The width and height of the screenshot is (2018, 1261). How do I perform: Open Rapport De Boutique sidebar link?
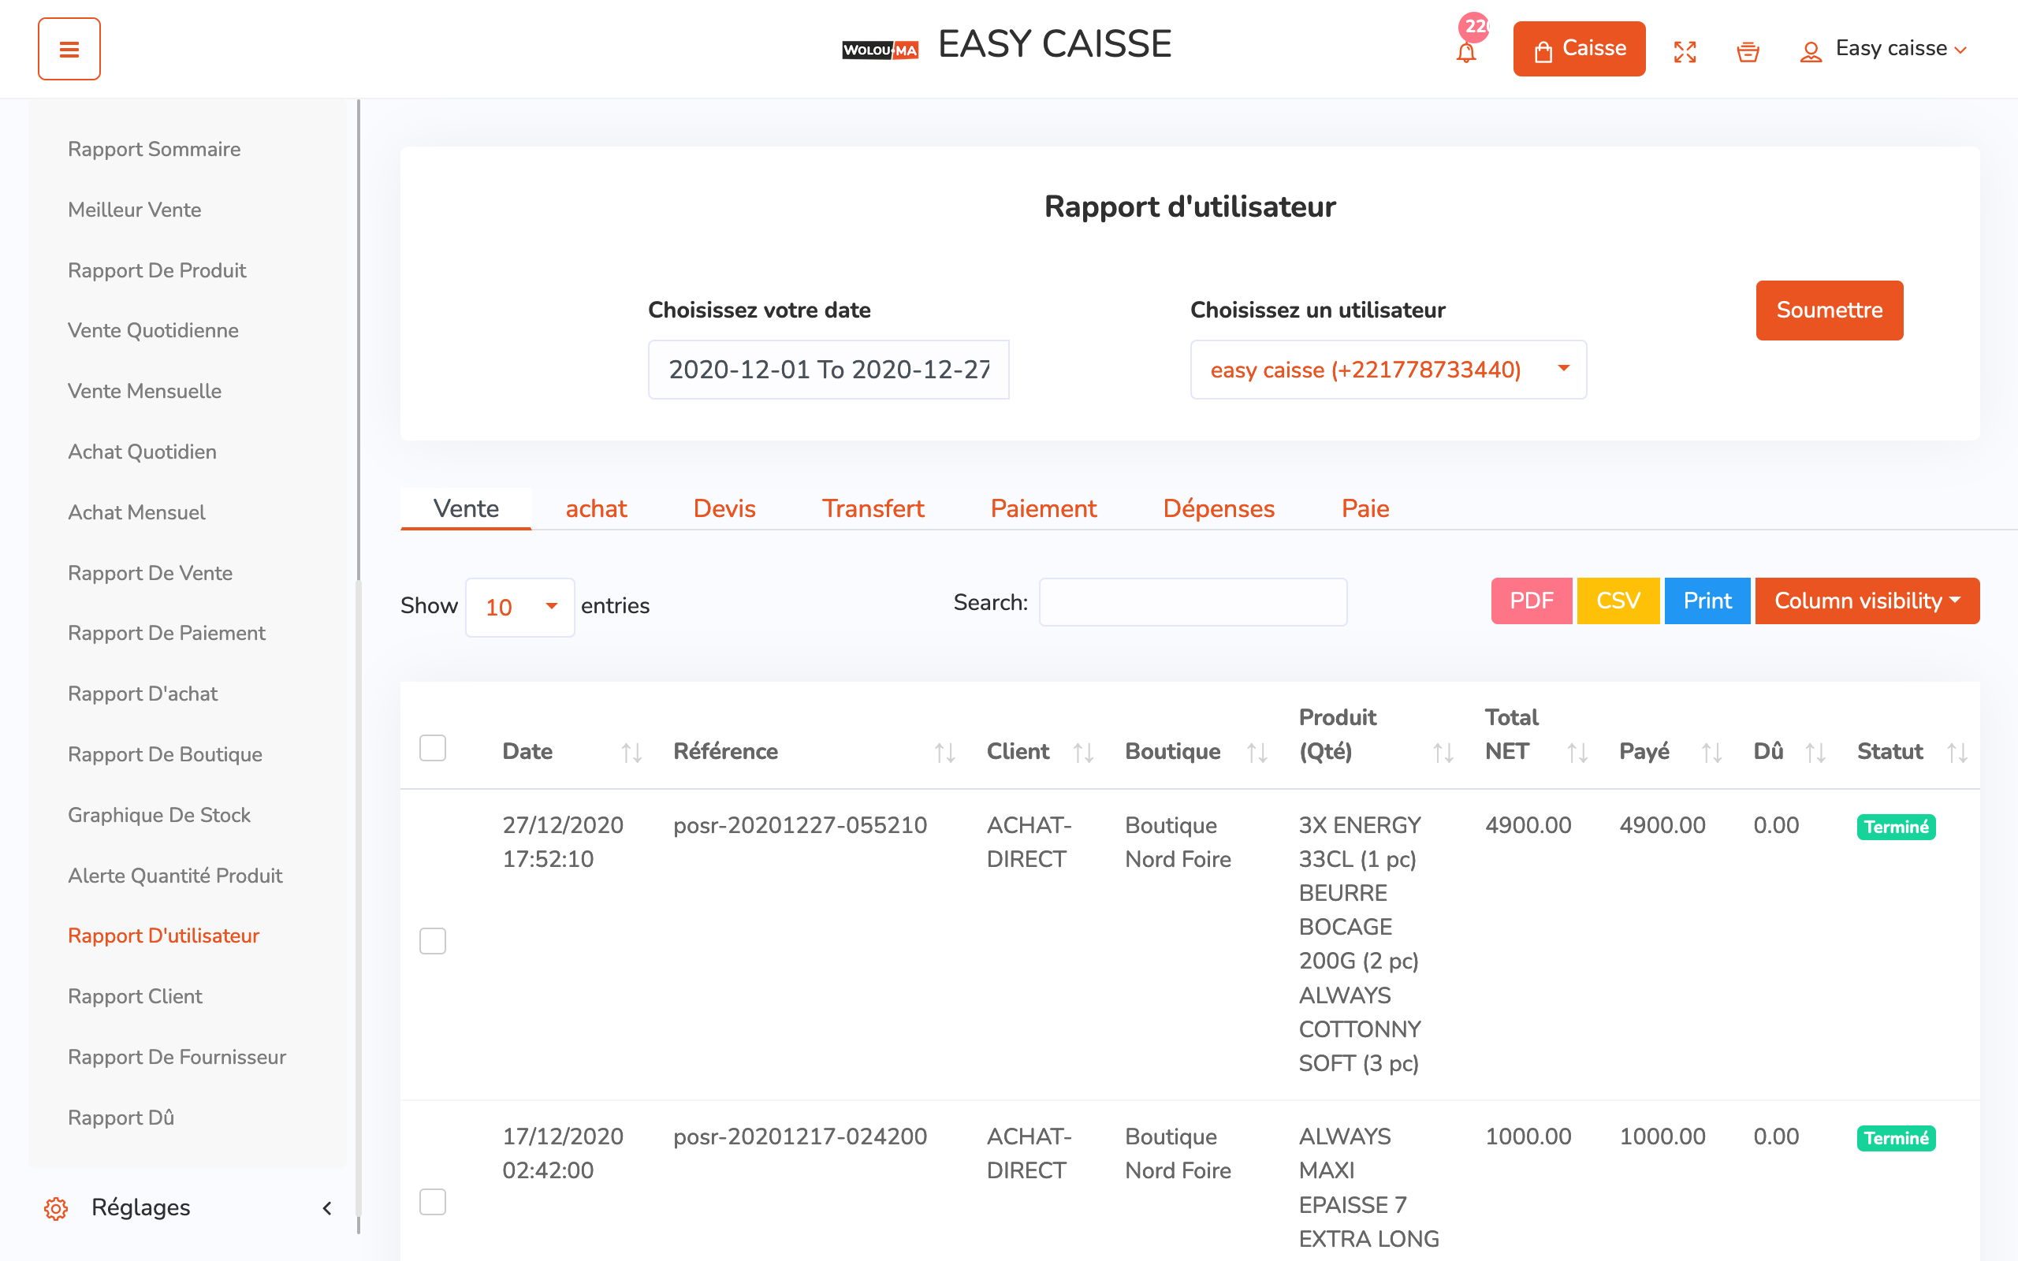click(x=165, y=754)
